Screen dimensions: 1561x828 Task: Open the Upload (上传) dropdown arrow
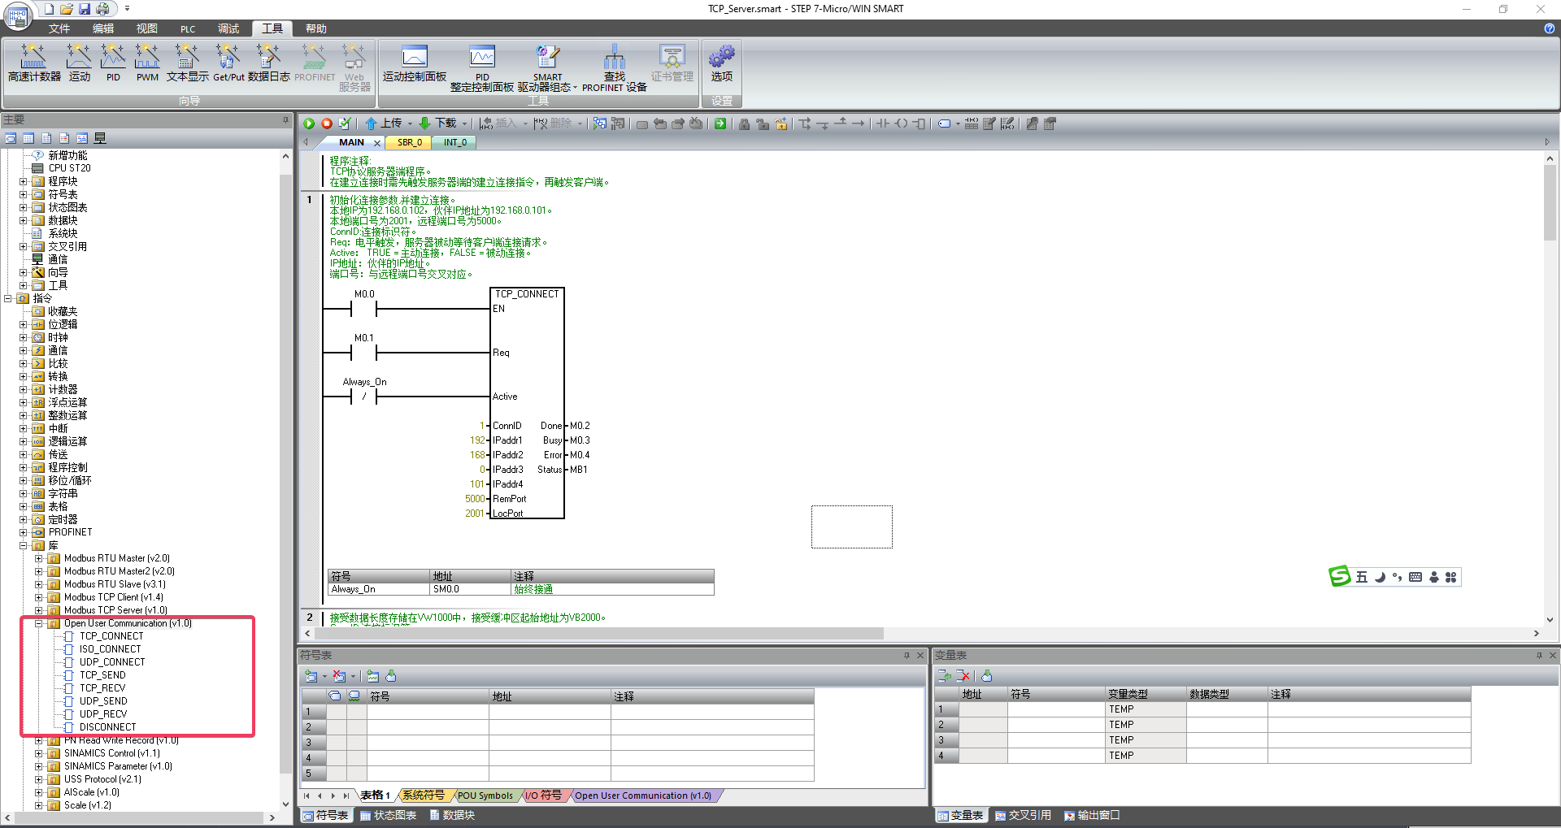410,124
